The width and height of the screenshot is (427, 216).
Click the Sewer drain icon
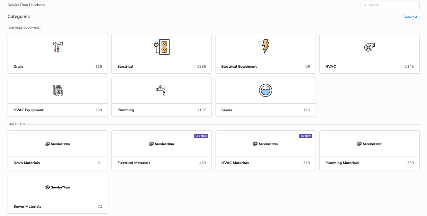[x=265, y=90]
